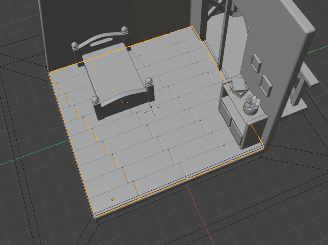Screen dimensions: 328x245
Task: Select the back-right headboard post finial
Action: click(x=124, y=29)
